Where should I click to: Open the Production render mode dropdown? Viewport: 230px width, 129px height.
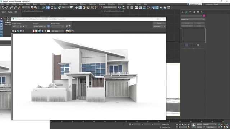pos(159,27)
